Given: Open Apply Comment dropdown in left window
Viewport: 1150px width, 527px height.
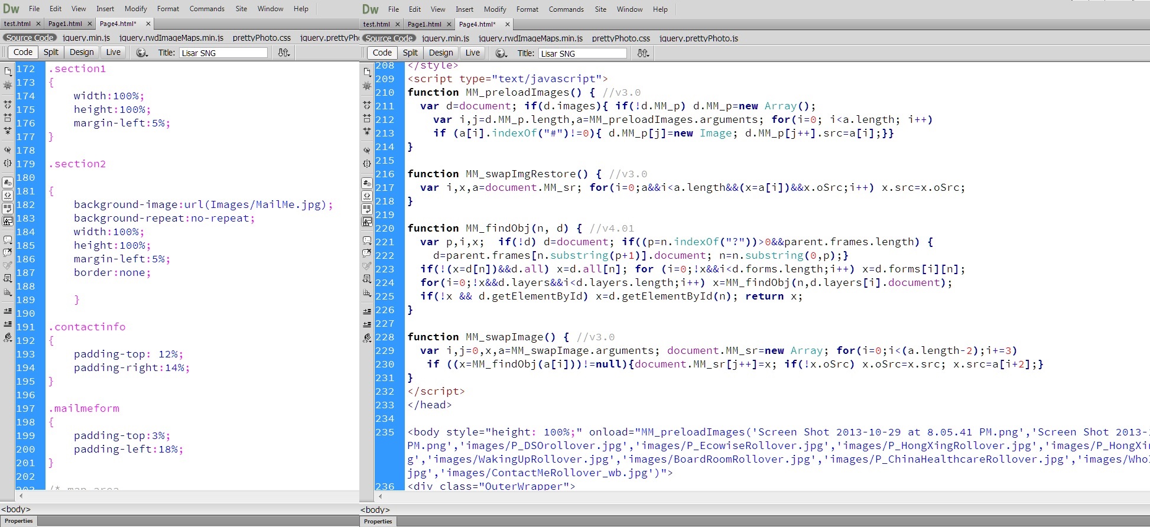Looking at the screenshot, I should [x=8, y=240].
